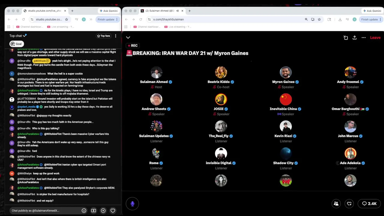Expand the Top chat view dropdown
384x216 pixels.
(18, 36)
